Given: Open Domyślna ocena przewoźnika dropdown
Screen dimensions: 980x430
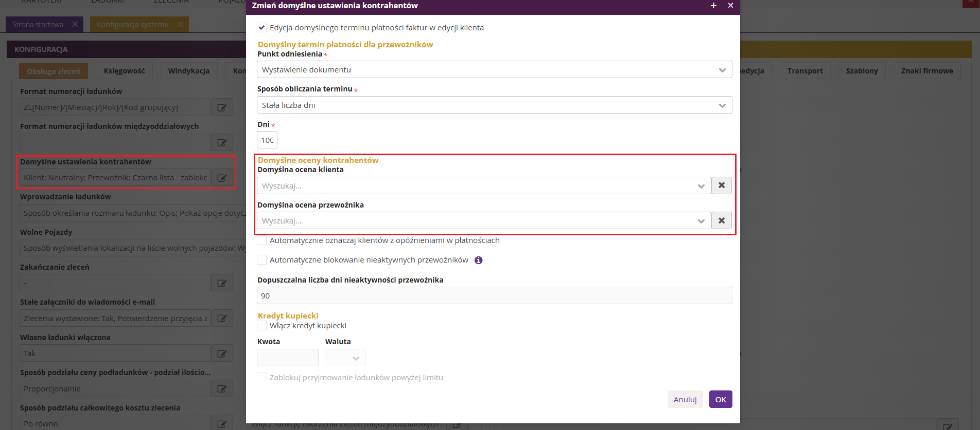Looking at the screenshot, I should click(484, 220).
